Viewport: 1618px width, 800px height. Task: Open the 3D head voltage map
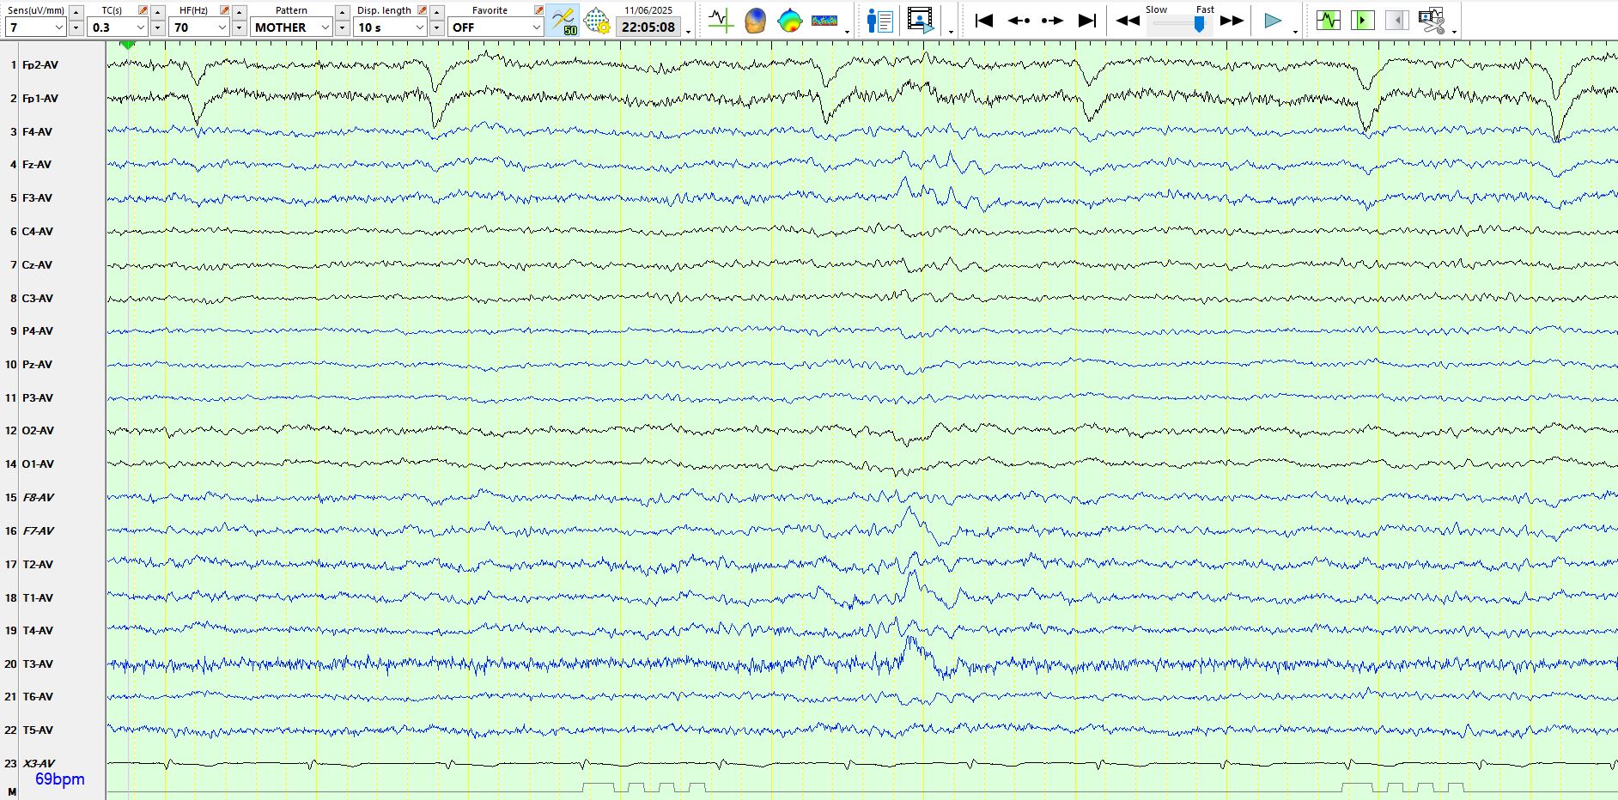[x=755, y=21]
